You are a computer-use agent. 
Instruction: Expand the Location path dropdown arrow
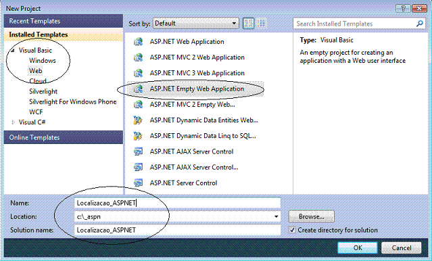click(x=276, y=216)
